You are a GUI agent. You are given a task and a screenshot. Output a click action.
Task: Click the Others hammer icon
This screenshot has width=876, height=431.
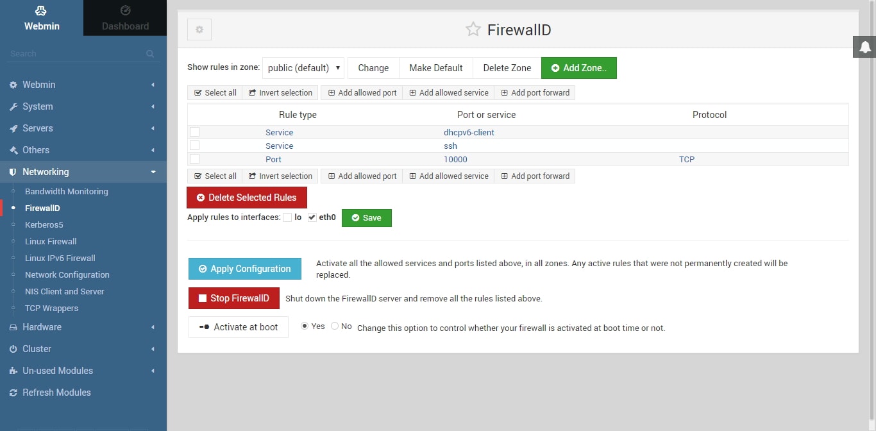pyautogui.click(x=13, y=150)
